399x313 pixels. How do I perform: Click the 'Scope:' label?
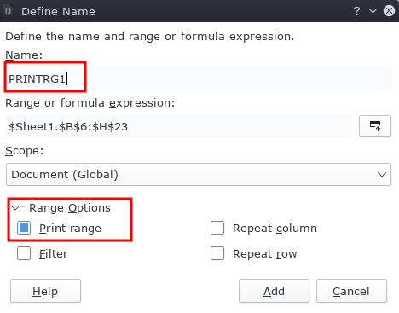pos(25,151)
